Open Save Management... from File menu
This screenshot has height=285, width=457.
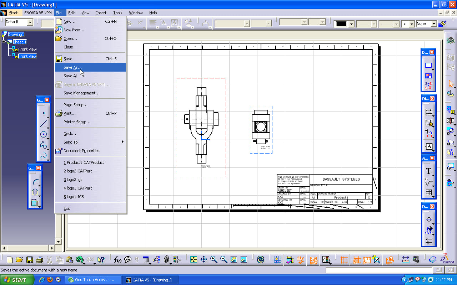90,93
